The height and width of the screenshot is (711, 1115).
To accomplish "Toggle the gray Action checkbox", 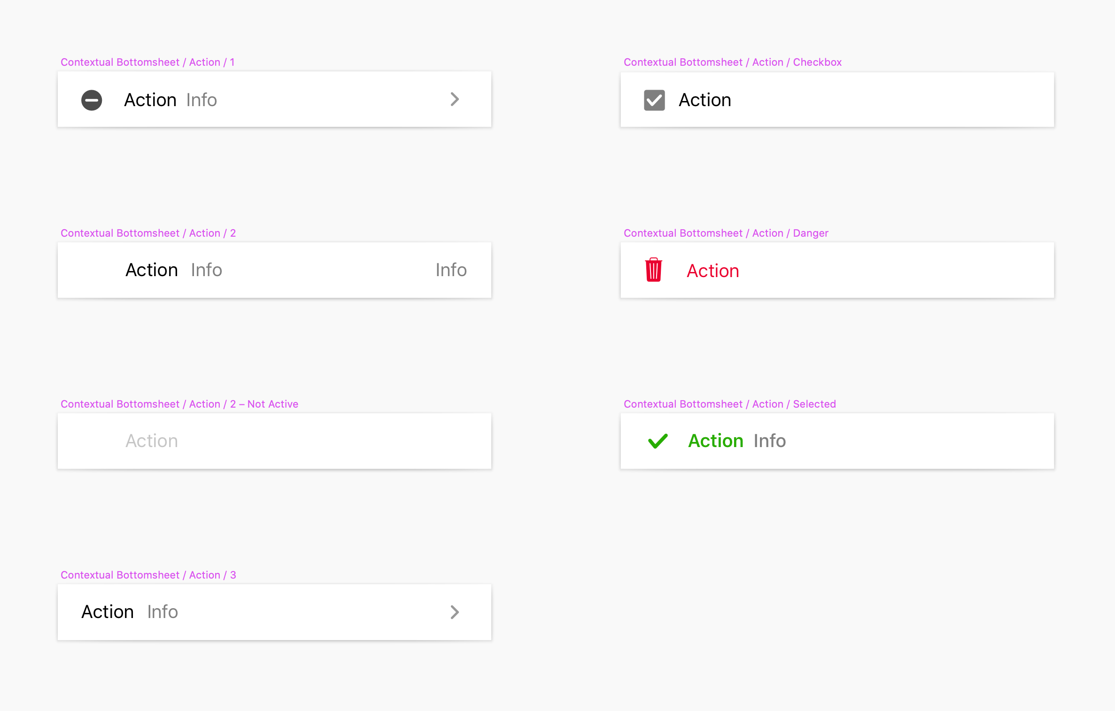I will pos(654,100).
